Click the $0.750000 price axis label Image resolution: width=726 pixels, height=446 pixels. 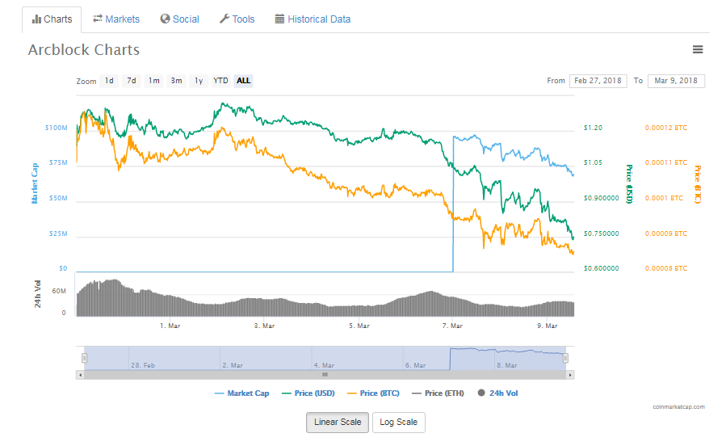pos(601,234)
